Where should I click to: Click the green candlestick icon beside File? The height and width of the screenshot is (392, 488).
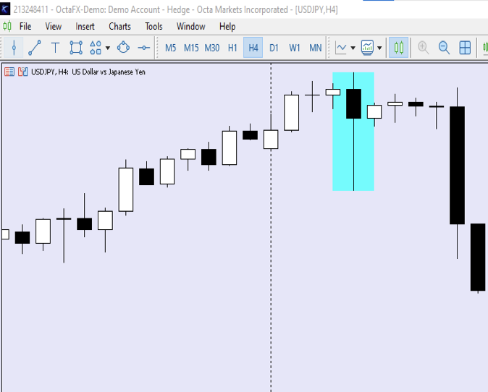(7, 26)
